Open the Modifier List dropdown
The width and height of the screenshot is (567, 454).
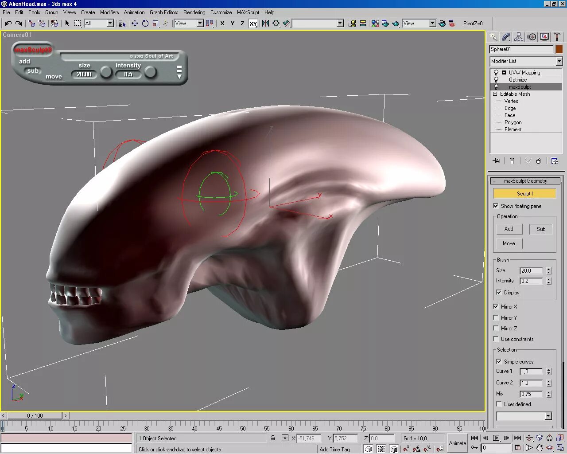click(x=526, y=61)
